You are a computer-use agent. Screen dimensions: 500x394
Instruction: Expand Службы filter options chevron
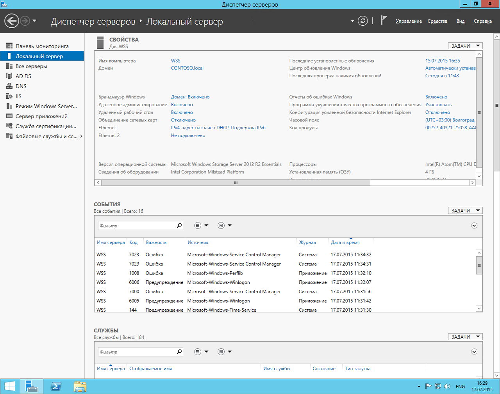point(474,351)
